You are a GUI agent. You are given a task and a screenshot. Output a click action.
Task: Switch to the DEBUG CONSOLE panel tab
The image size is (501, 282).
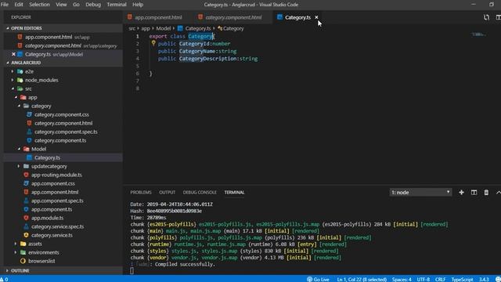point(200,192)
